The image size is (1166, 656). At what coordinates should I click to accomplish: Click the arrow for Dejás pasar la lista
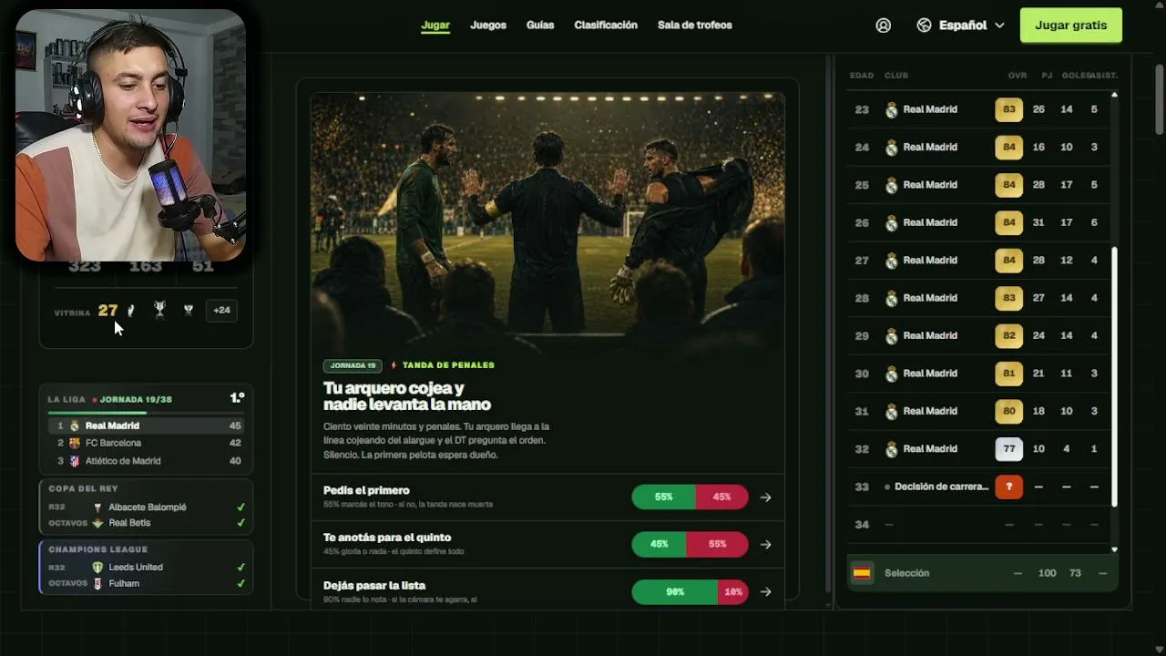click(766, 591)
